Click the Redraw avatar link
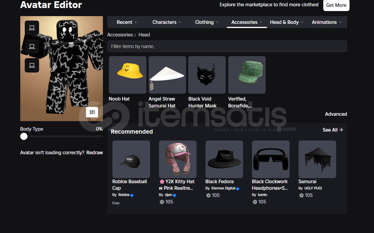The height and width of the screenshot is (233, 374). coord(95,152)
